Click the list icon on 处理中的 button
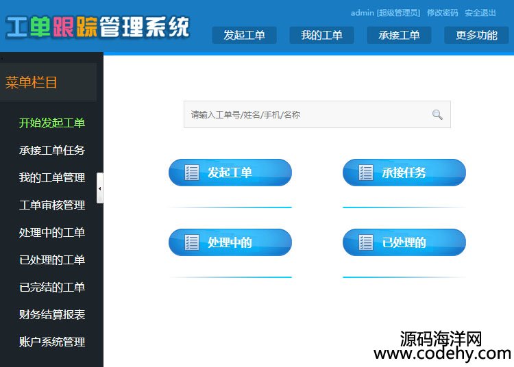The image size is (514, 367). [x=192, y=242]
